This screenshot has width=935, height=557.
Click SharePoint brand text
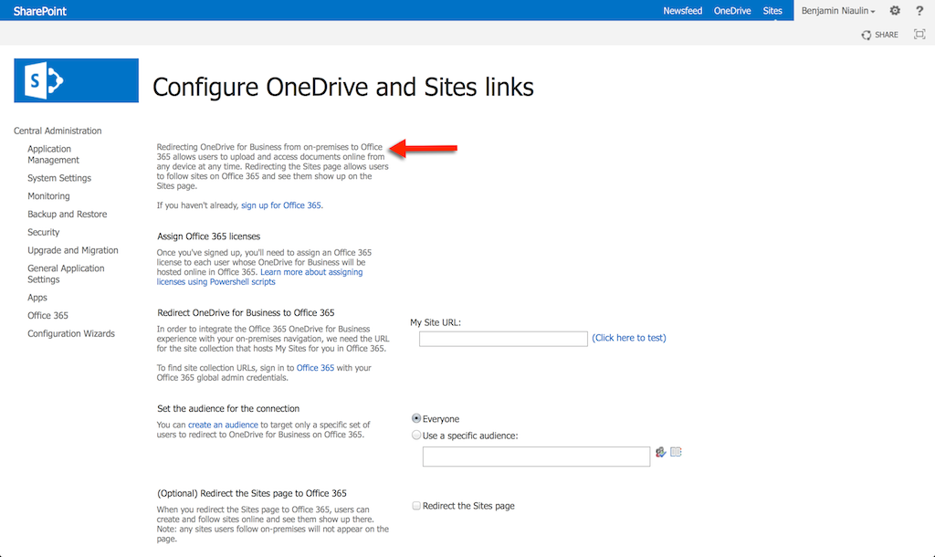point(40,11)
